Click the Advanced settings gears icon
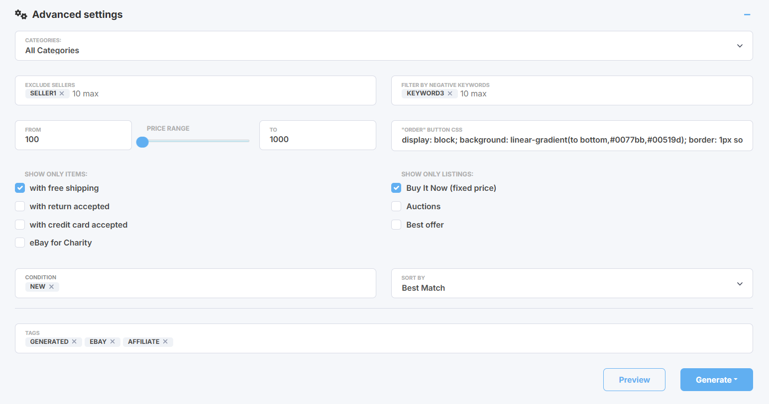The width and height of the screenshot is (769, 404). [x=21, y=14]
